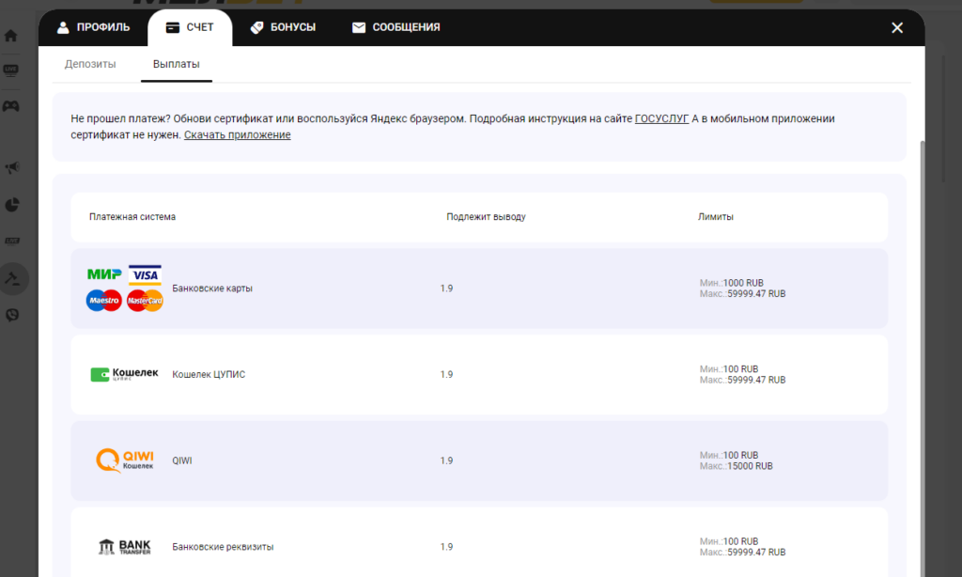Click the Кошелек ЦУПИС wallet logo

pyautogui.click(x=125, y=374)
